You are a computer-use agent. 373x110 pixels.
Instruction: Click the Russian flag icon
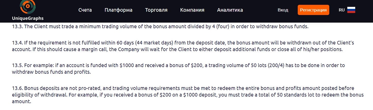(x=351, y=10)
